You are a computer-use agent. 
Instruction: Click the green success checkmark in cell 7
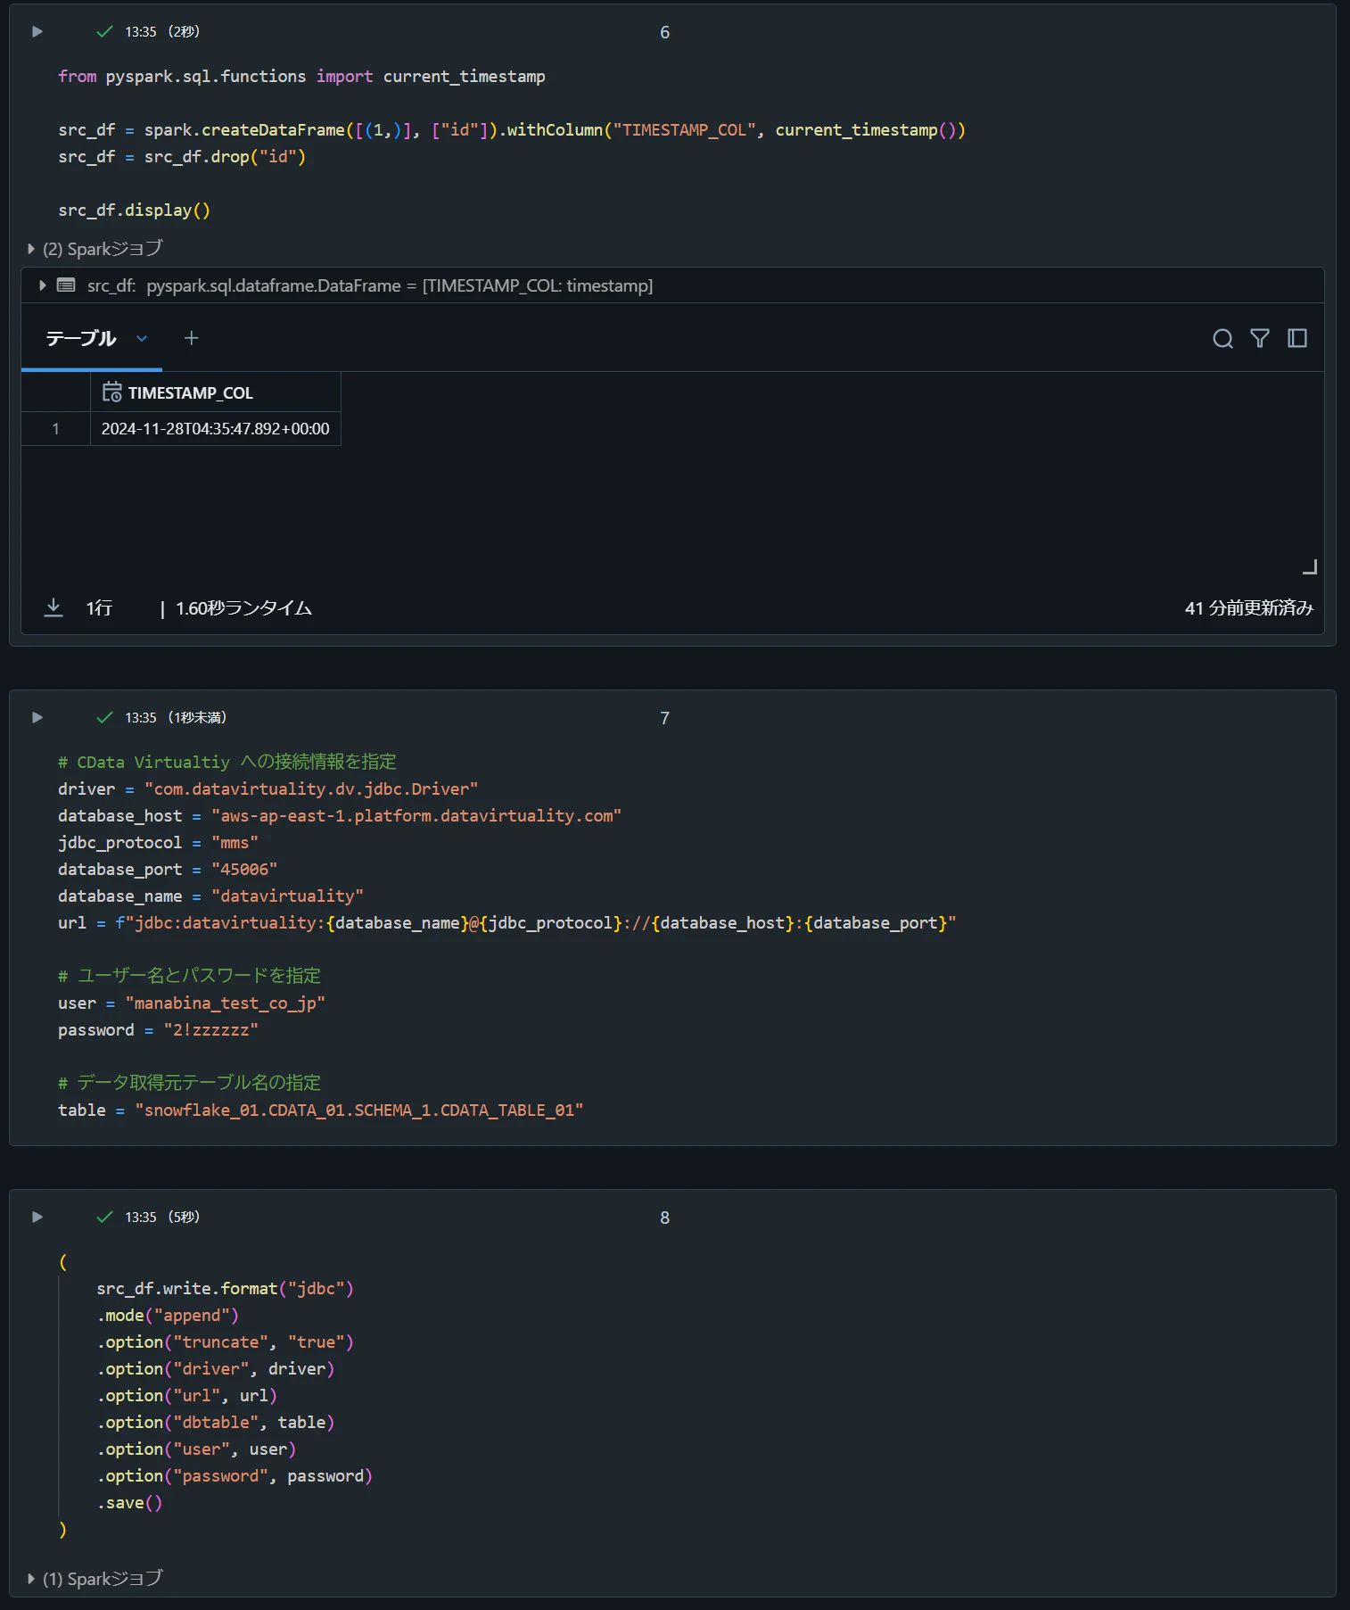104,717
